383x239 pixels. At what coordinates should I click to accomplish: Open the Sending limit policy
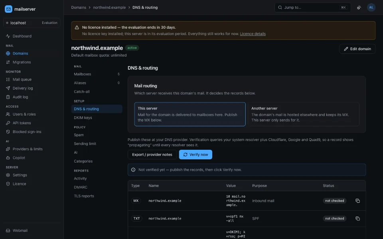click(x=97, y=144)
